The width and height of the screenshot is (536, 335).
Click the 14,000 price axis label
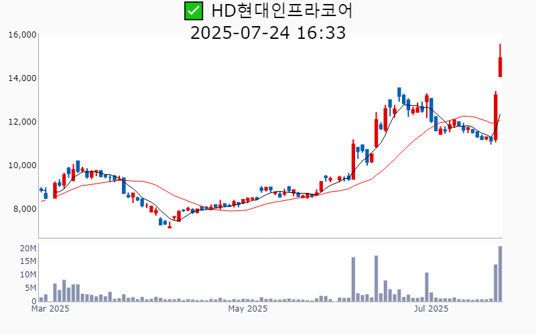click(22, 78)
